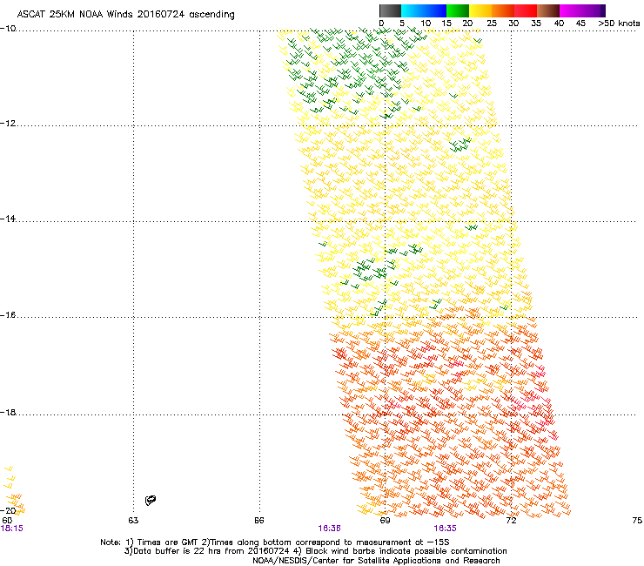Click the purple time stamp below longitude 69's left
The width and height of the screenshot is (644, 566).
coord(329,529)
